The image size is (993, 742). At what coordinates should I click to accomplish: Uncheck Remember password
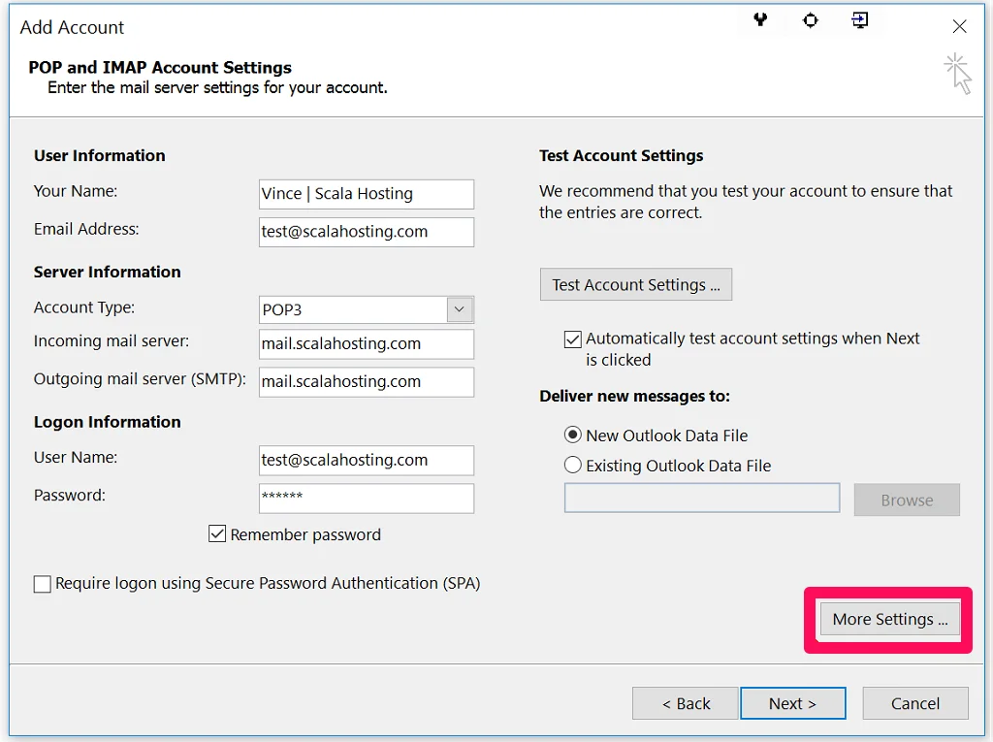(x=217, y=533)
